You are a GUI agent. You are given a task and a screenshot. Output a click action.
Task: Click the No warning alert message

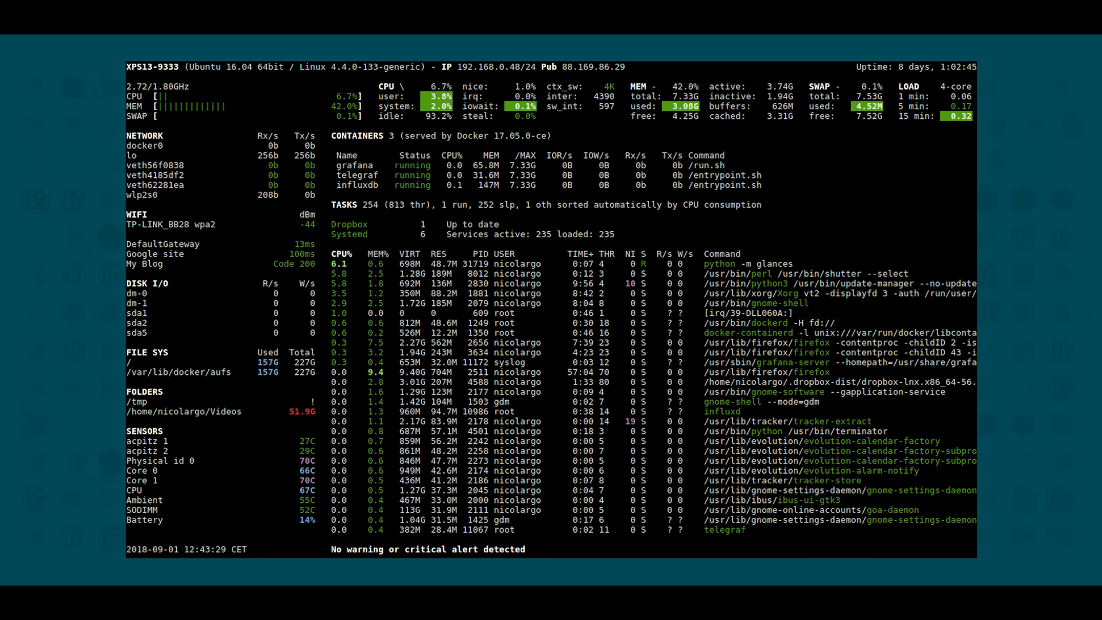click(x=428, y=549)
